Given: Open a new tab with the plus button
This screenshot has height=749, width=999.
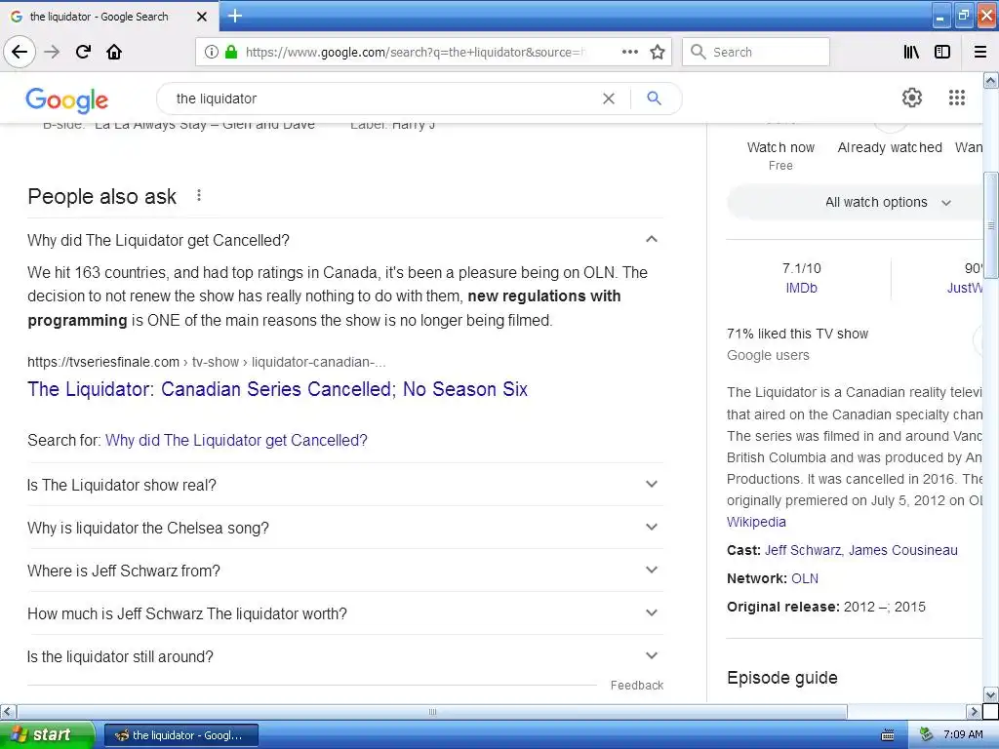Looking at the screenshot, I should coord(234,16).
